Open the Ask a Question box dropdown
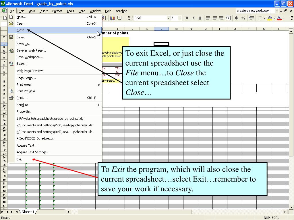The image size is (294, 220). pos(277,11)
